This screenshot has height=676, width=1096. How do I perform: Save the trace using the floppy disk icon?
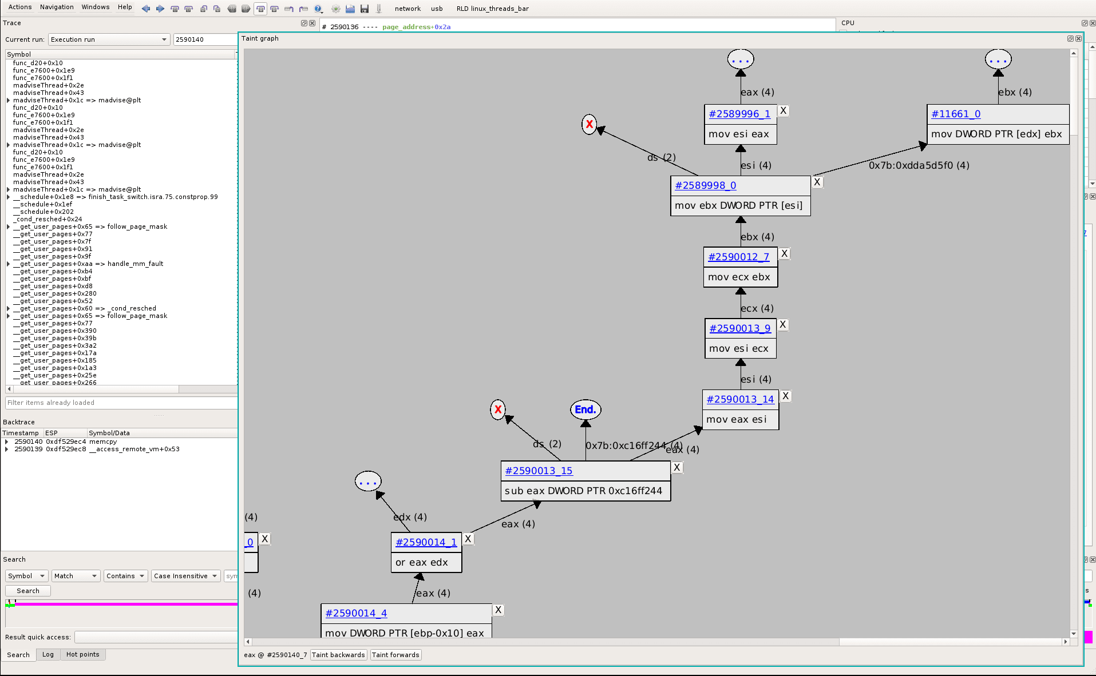click(x=365, y=9)
